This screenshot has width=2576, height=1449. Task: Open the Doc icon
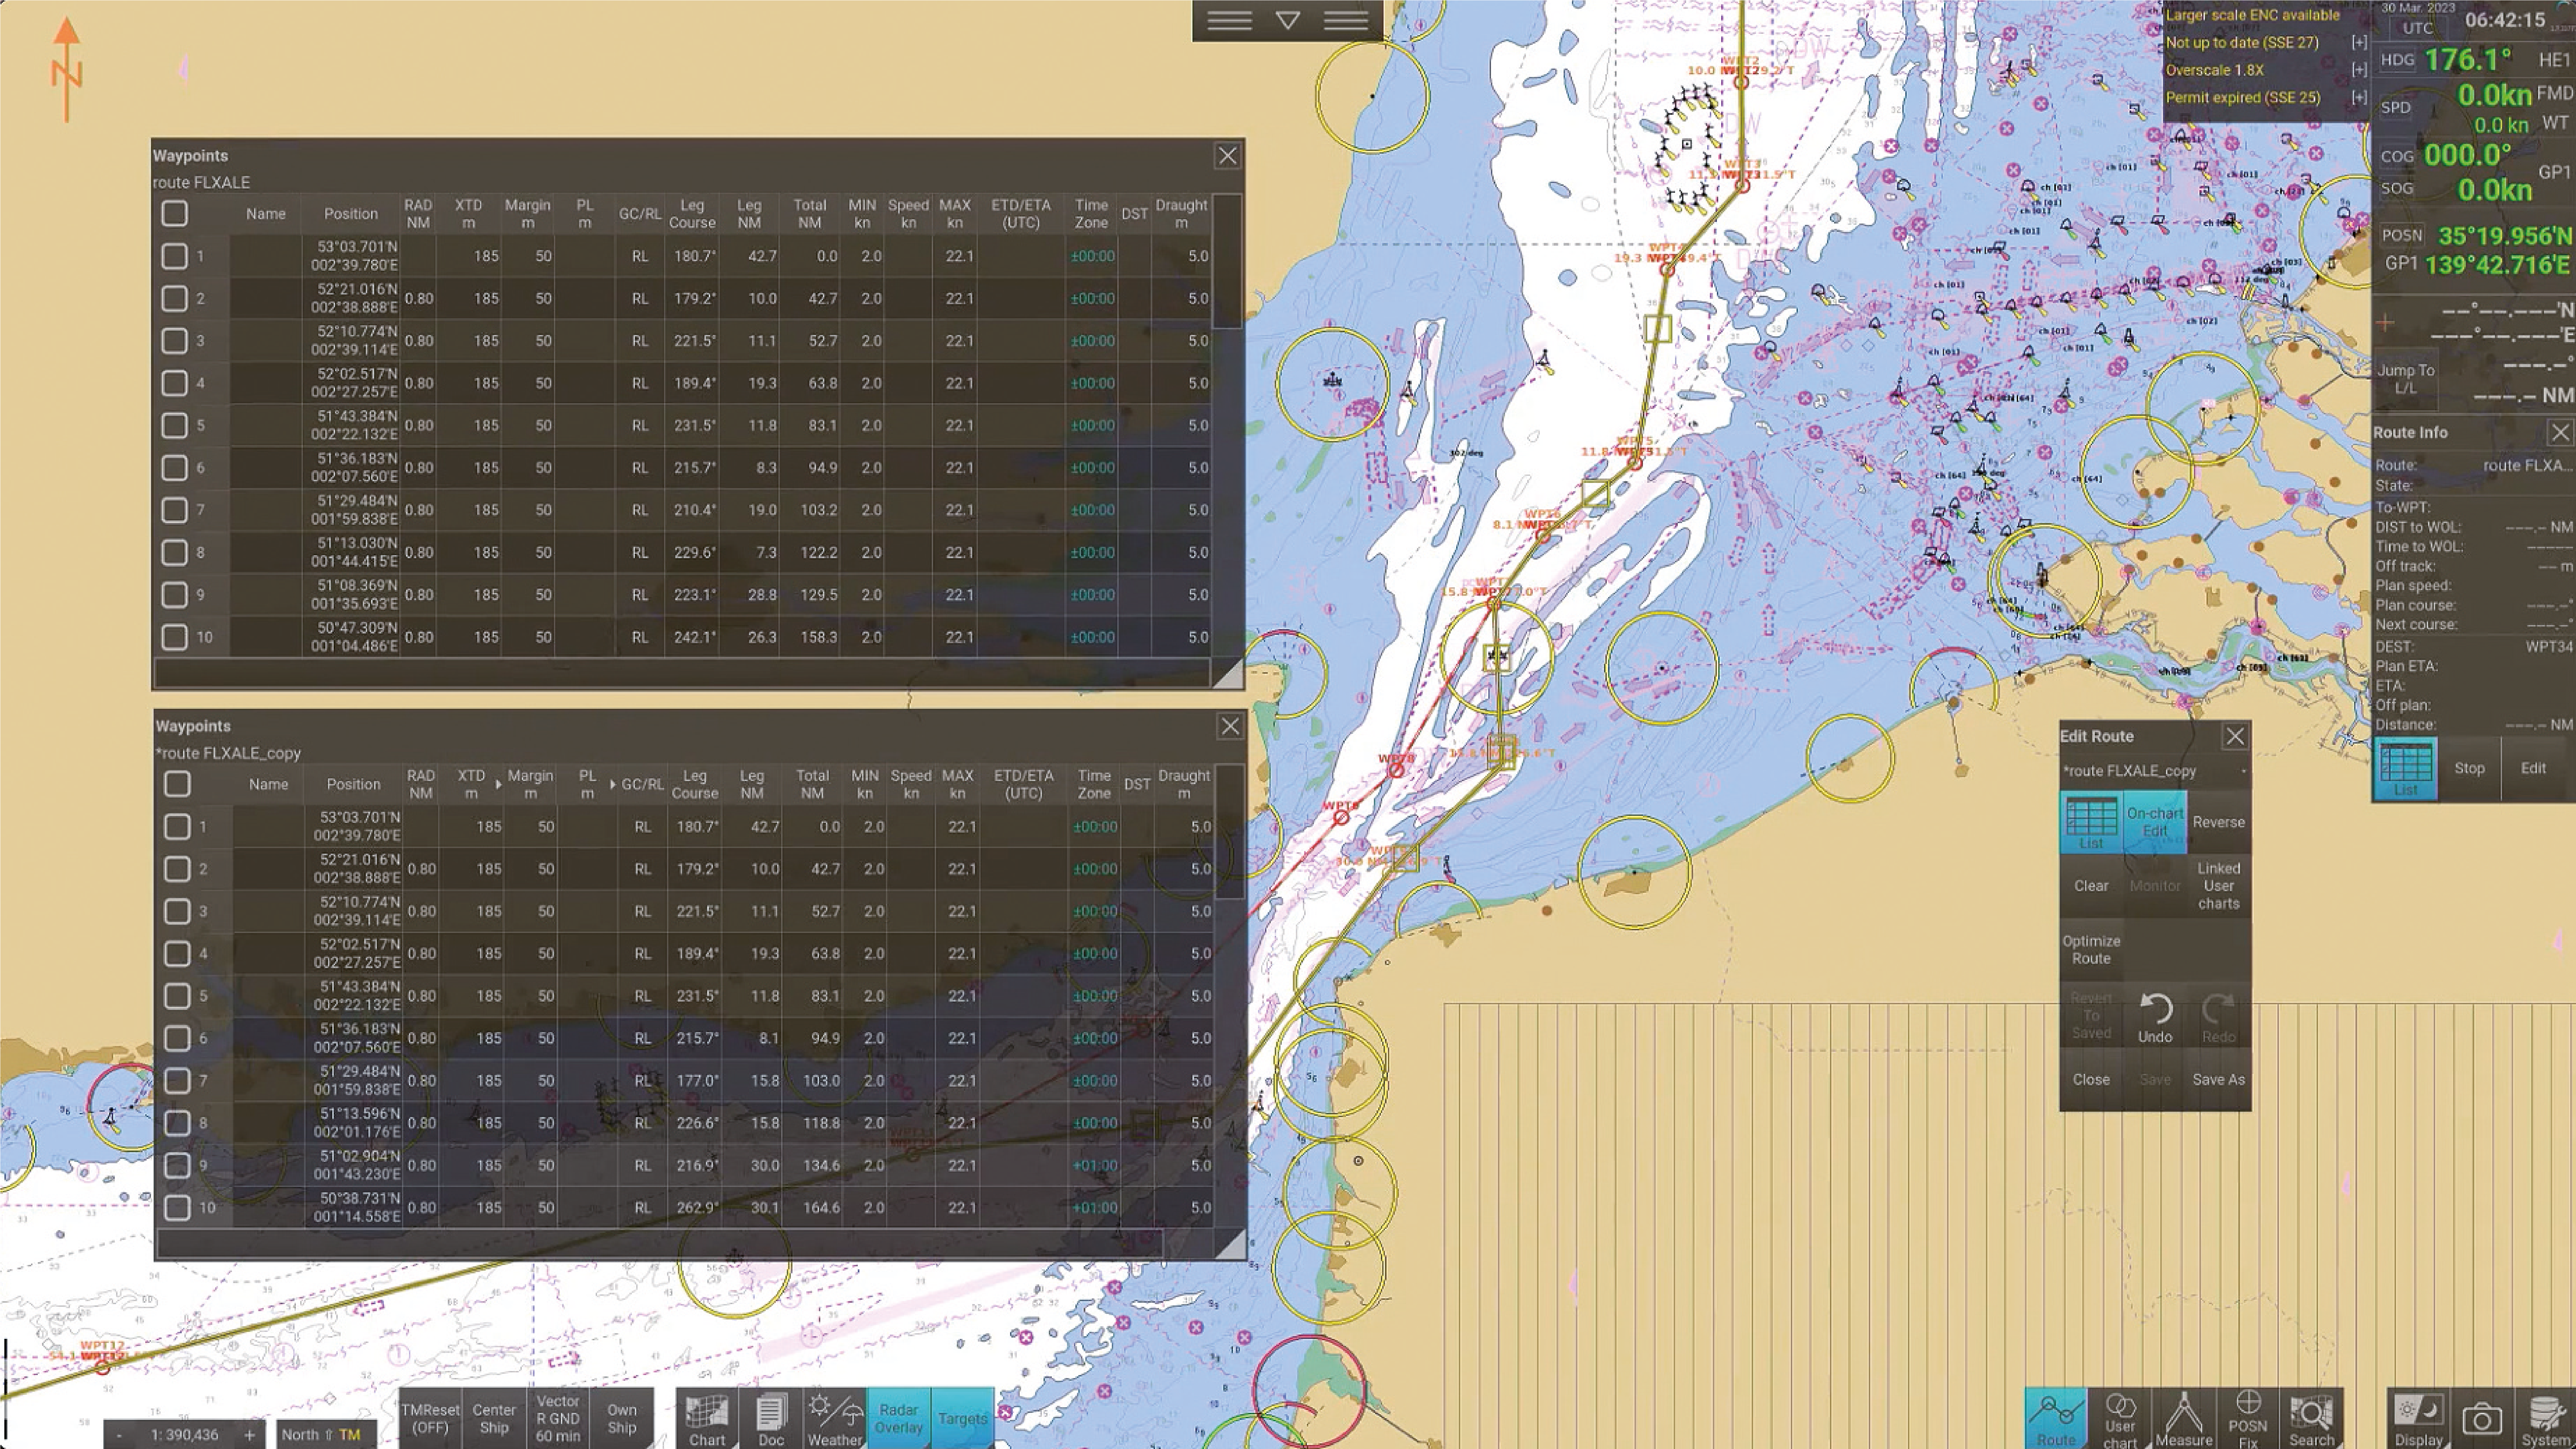(x=771, y=1418)
